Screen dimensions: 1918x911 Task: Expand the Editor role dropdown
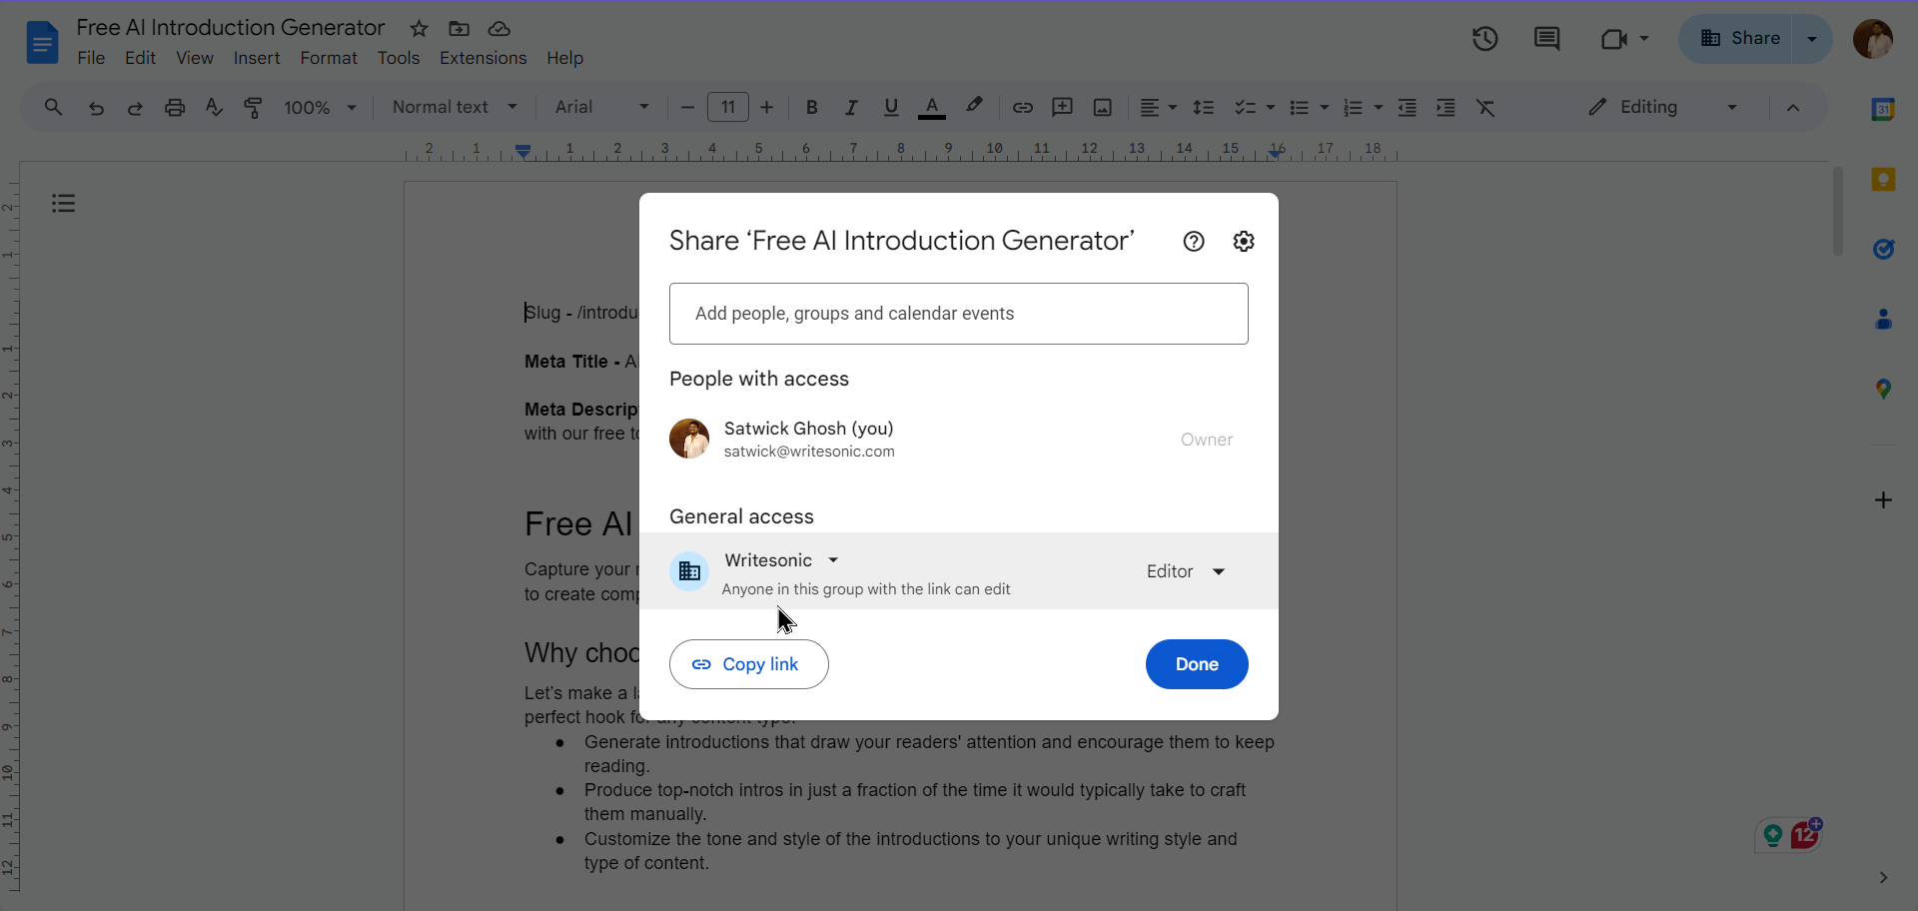coord(1186,571)
